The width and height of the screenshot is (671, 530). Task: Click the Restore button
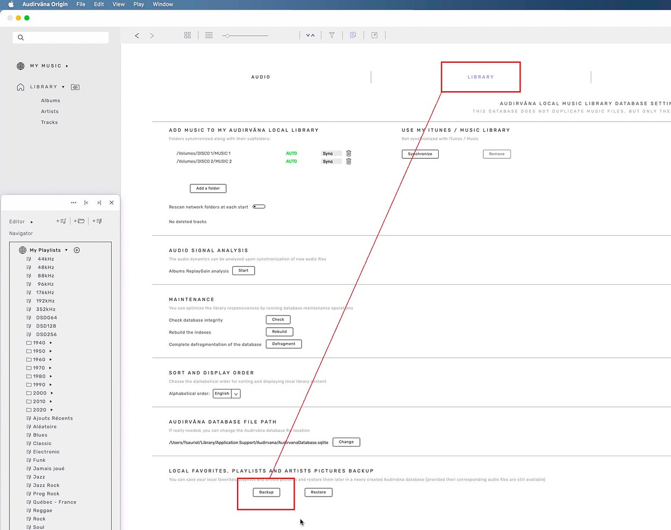click(x=318, y=492)
